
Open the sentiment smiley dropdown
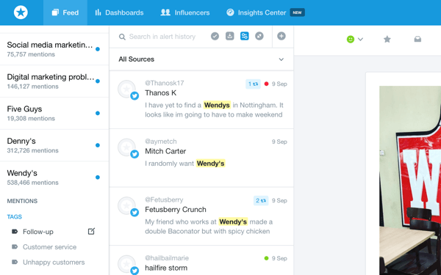click(x=355, y=40)
